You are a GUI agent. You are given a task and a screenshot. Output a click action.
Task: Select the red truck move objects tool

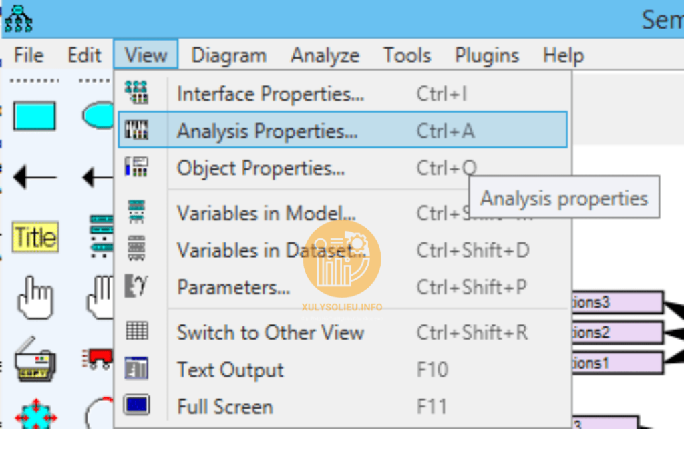click(98, 358)
